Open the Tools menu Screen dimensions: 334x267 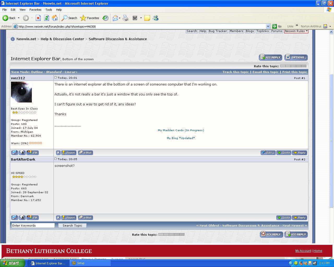49,10
